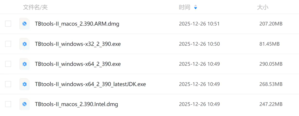Click the 大小 column header

click(262, 7)
